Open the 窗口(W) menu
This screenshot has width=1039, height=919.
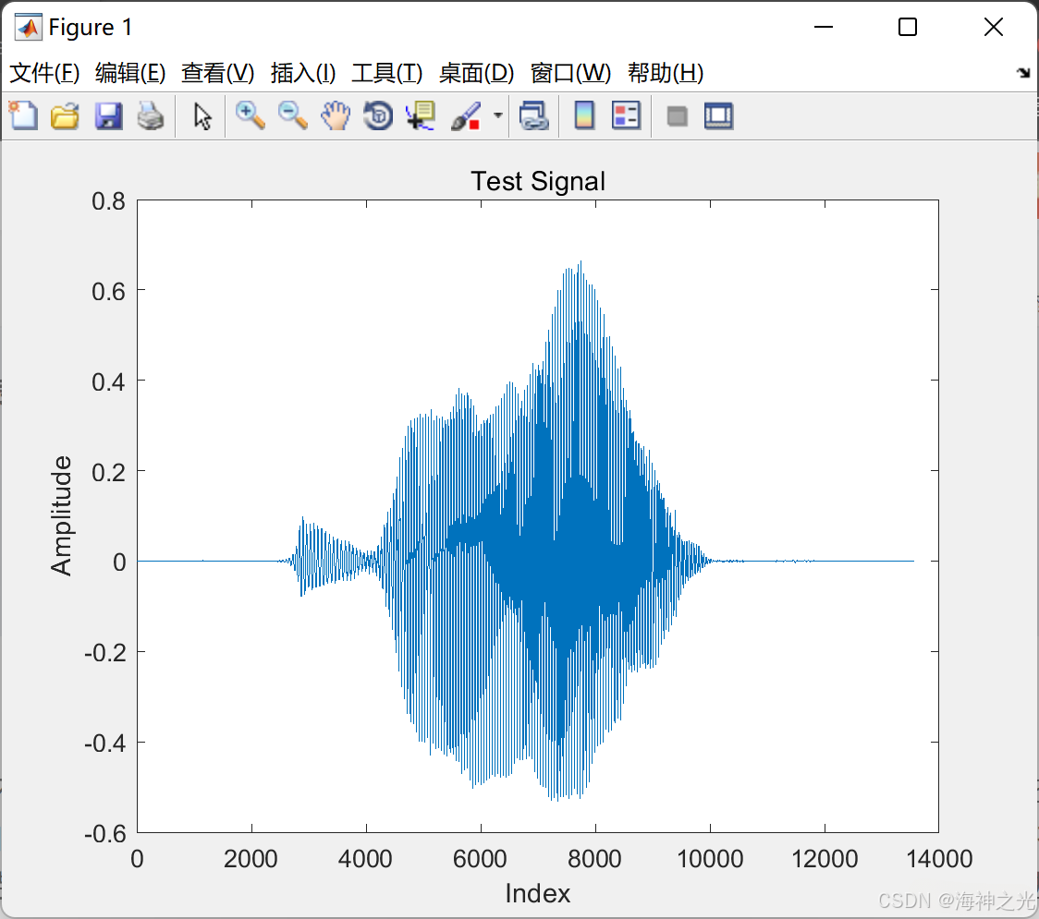(x=570, y=73)
